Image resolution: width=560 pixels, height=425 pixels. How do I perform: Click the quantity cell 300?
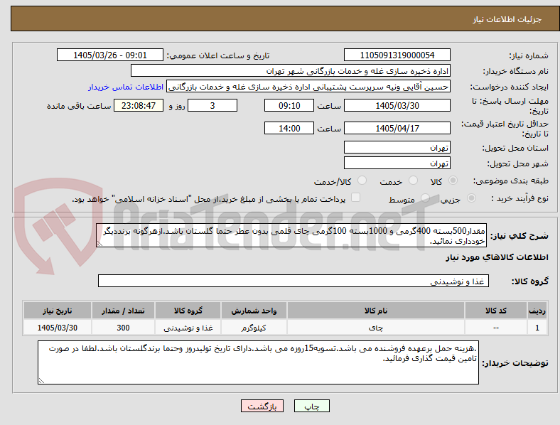tap(123, 328)
